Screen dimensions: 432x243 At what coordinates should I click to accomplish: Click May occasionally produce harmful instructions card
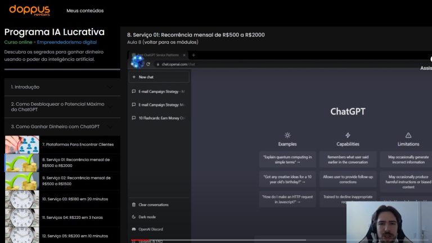406,182
